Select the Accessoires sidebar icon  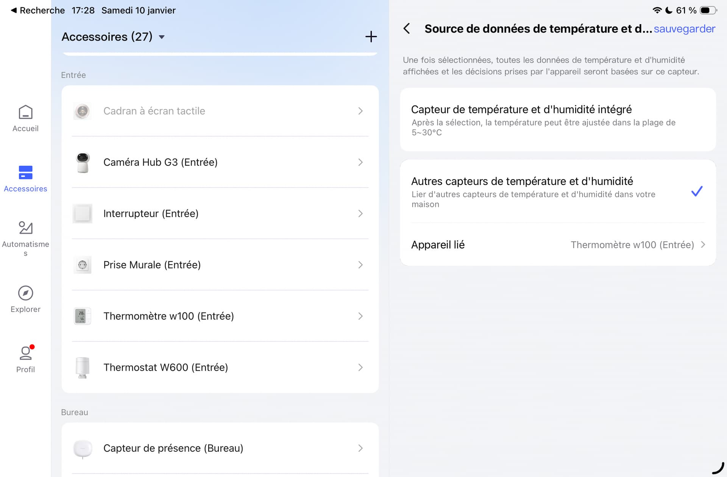point(25,173)
